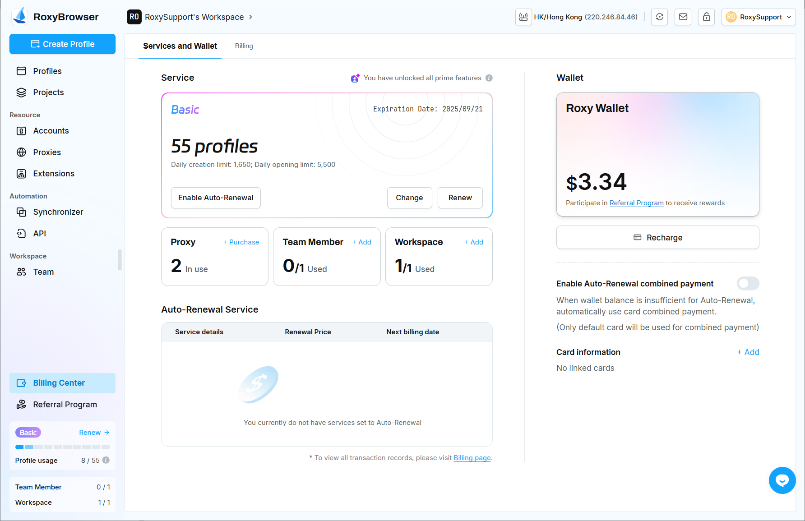Open the Referral Program link in wallet card

pyautogui.click(x=636, y=203)
